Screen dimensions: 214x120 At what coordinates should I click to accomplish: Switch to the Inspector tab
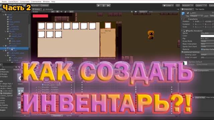[x=187, y=9]
